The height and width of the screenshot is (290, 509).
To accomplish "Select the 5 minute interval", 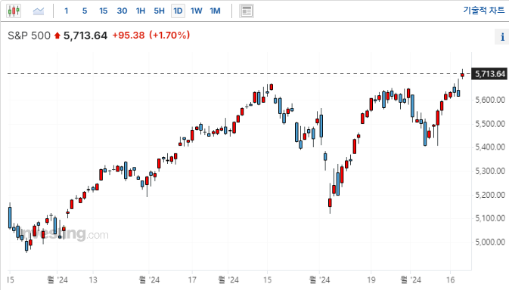I will (x=85, y=11).
